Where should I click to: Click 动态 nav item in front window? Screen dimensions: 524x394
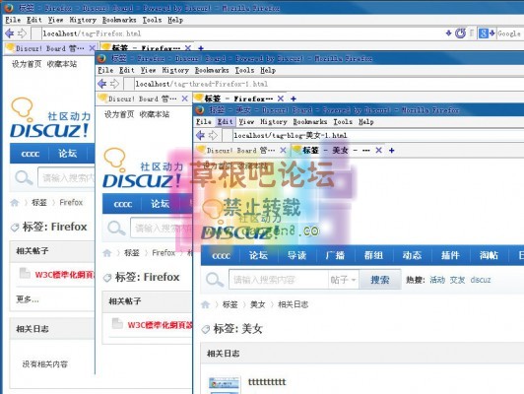[x=412, y=255]
